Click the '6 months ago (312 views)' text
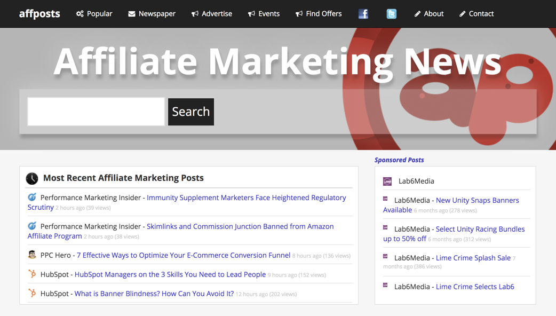The image size is (556, 316). 459,239
